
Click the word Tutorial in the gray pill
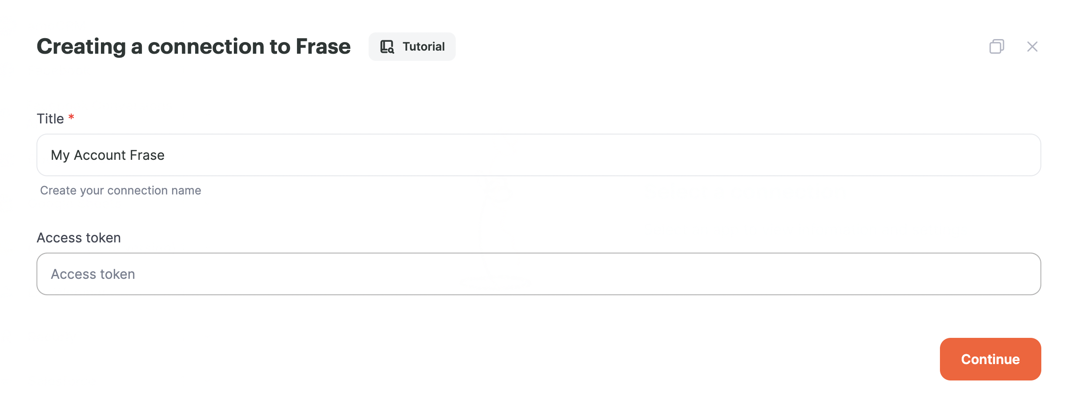click(x=423, y=47)
